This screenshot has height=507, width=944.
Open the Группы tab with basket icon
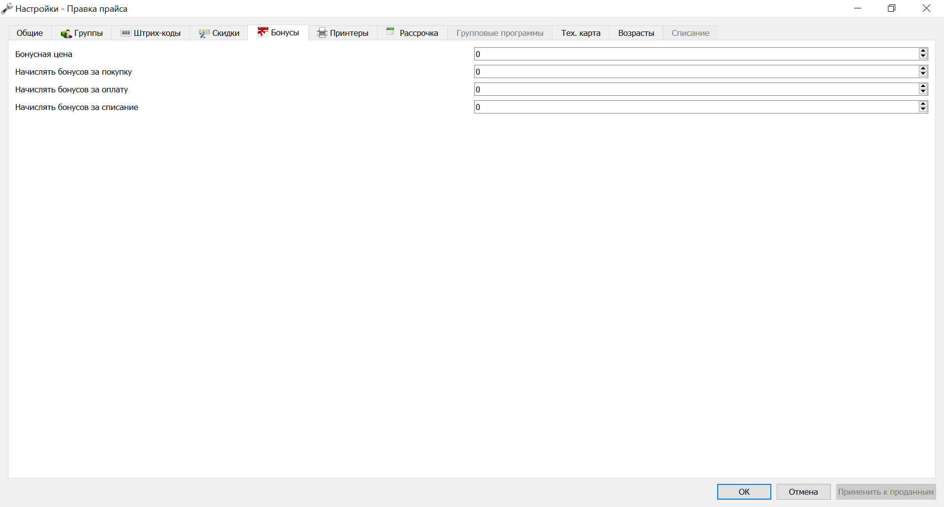click(x=82, y=33)
